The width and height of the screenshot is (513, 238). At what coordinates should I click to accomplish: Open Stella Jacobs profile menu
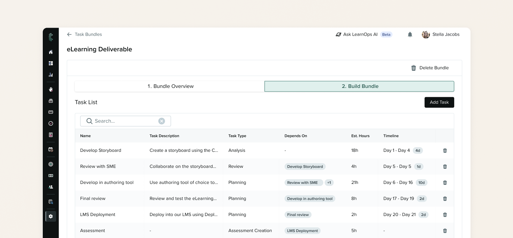pos(441,34)
